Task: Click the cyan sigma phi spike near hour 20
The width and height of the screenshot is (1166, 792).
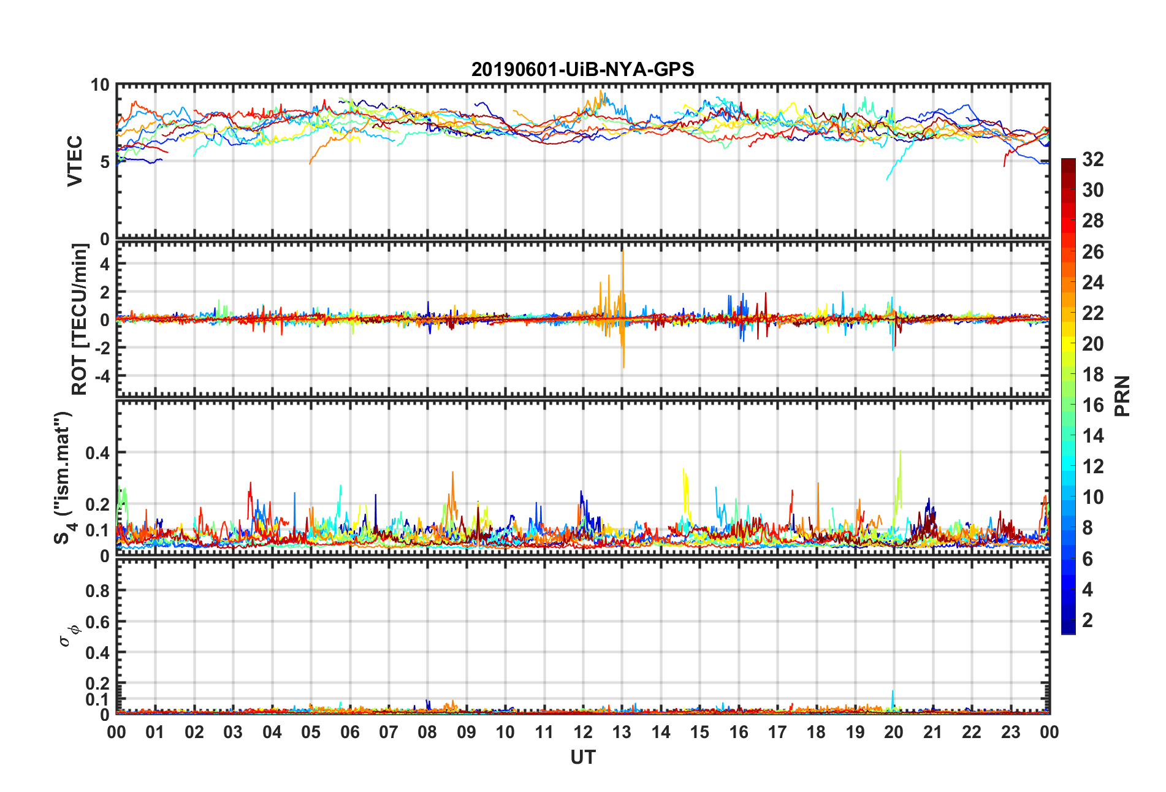Action: click(x=893, y=699)
